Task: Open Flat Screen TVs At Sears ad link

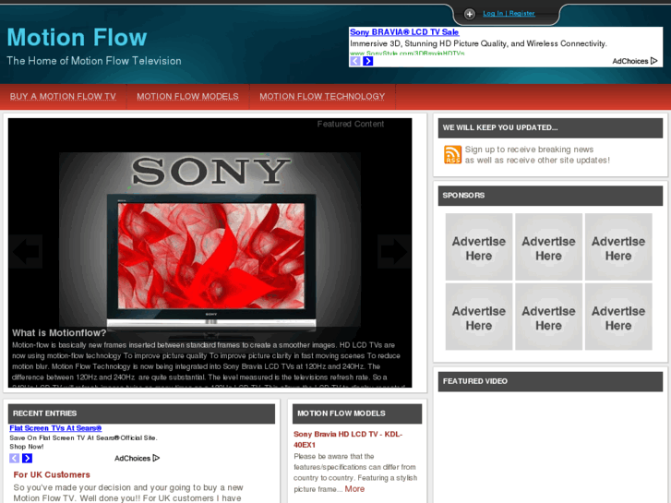Action: [55, 428]
